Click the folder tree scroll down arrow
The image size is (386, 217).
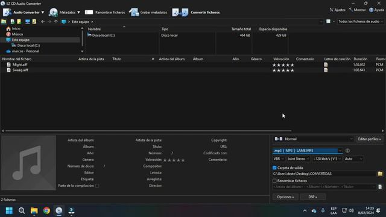coord(82,51)
